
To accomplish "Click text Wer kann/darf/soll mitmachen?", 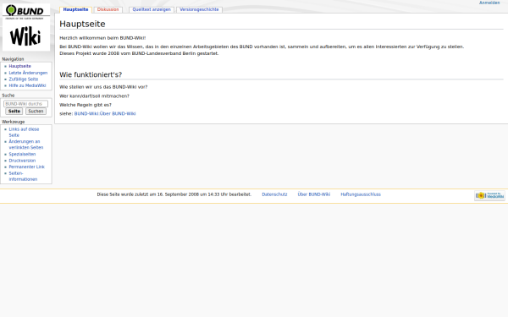I will [94, 96].
